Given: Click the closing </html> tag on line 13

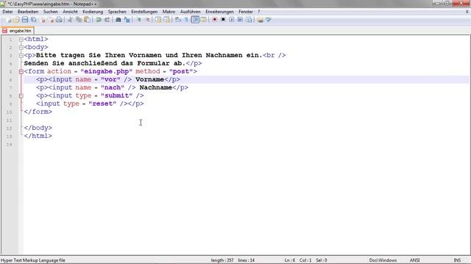Looking at the screenshot, I should [x=38, y=136].
